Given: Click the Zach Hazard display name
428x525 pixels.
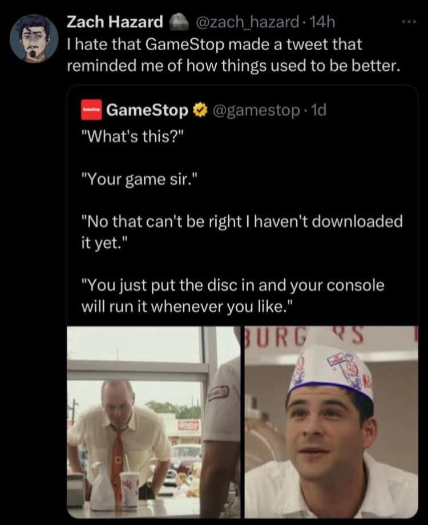Looking at the screenshot, I should pyautogui.click(x=115, y=22).
